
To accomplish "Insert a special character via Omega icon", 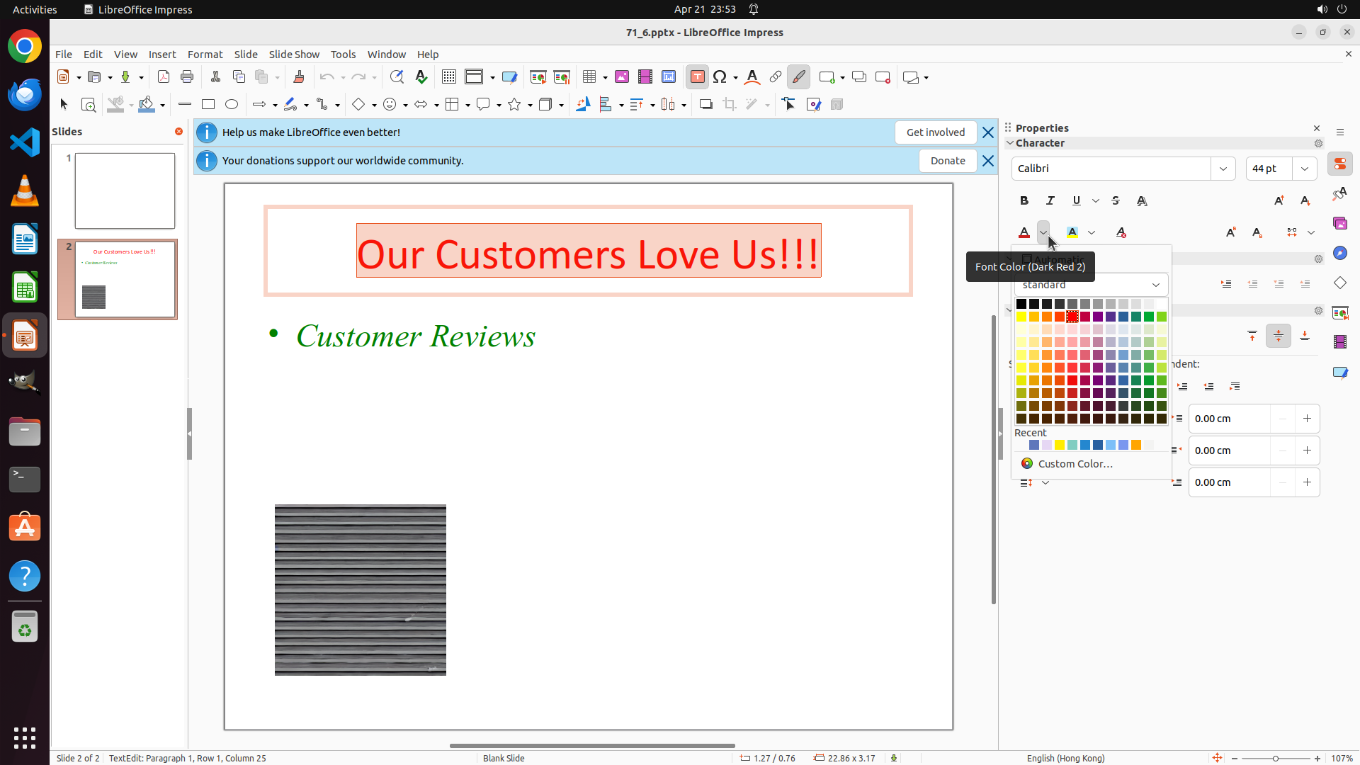I will coord(720,77).
